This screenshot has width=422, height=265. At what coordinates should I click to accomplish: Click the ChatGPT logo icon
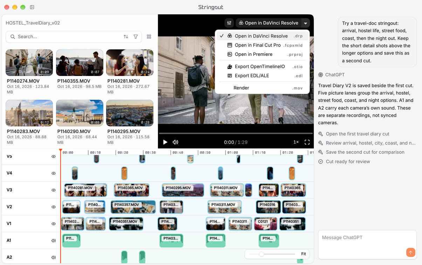[x=320, y=75]
